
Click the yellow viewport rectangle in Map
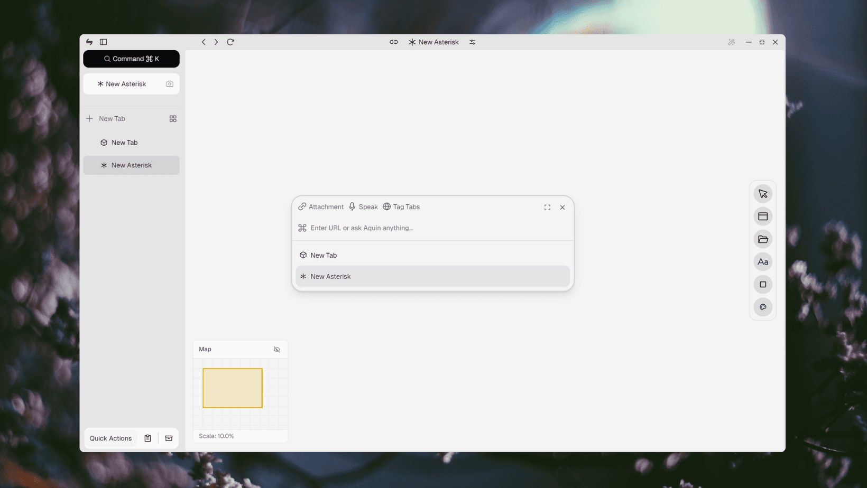pos(233,388)
